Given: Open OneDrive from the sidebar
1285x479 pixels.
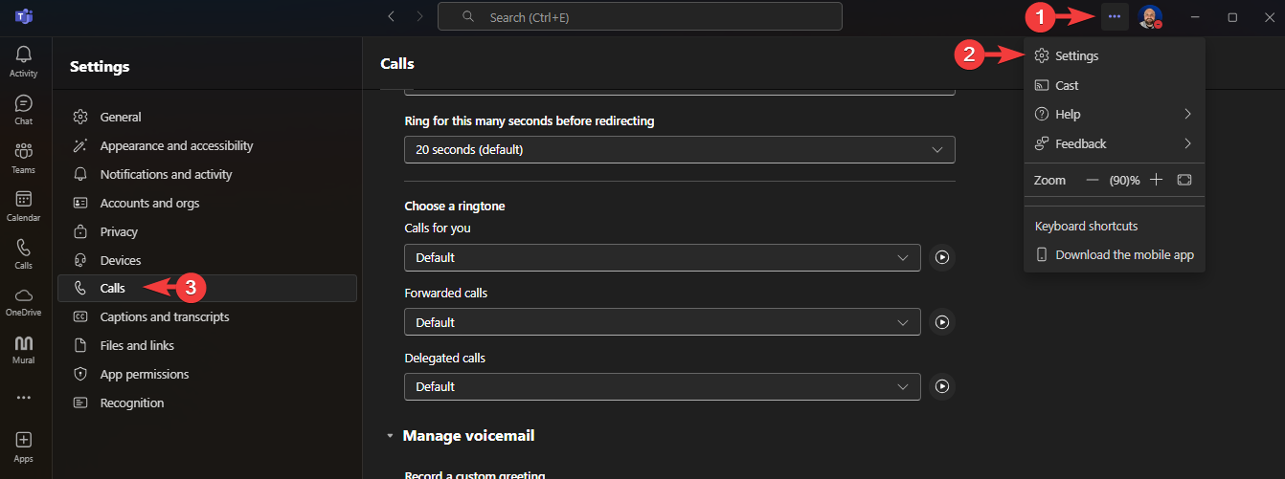Looking at the screenshot, I should (24, 301).
